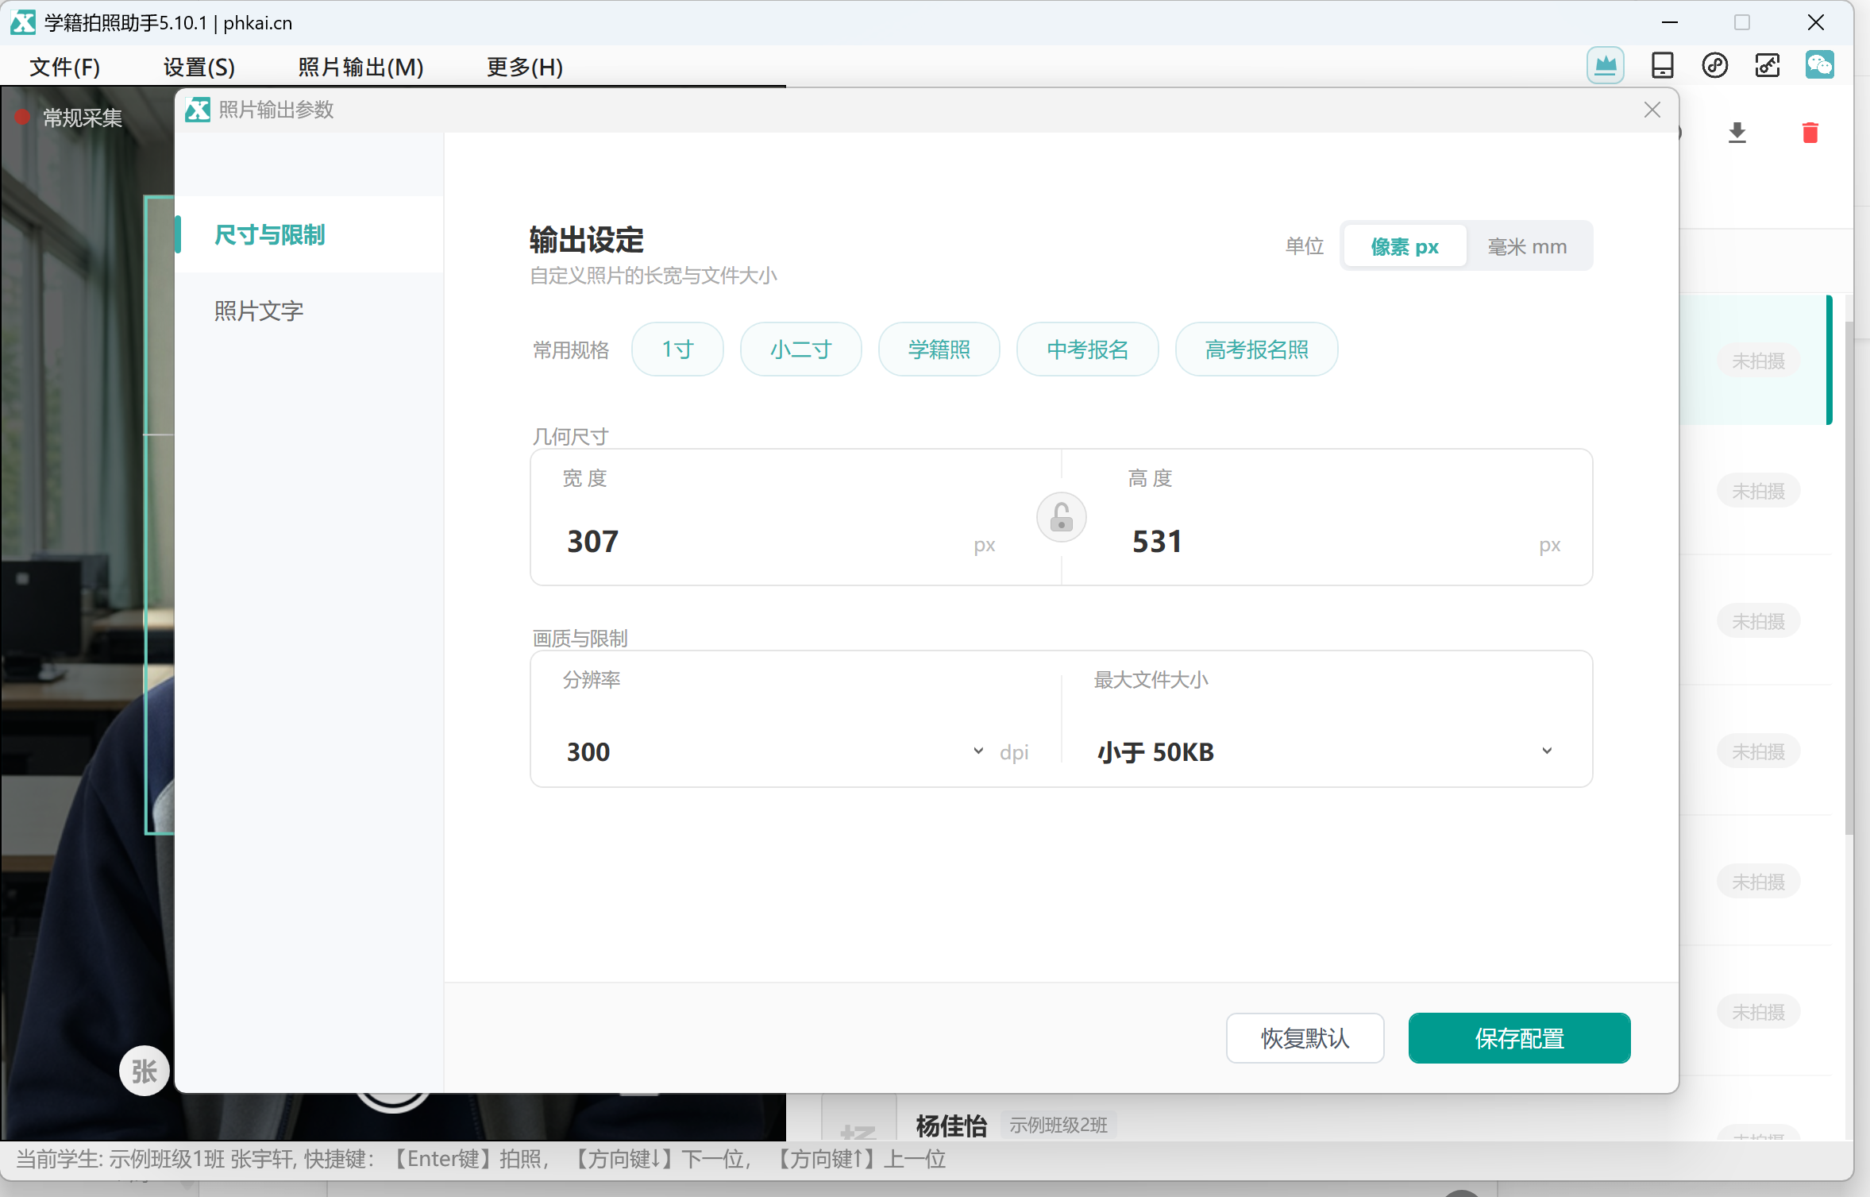1870x1197 pixels.
Task: Select the 像素 px unit option
Action: (x=1404, y=246)
